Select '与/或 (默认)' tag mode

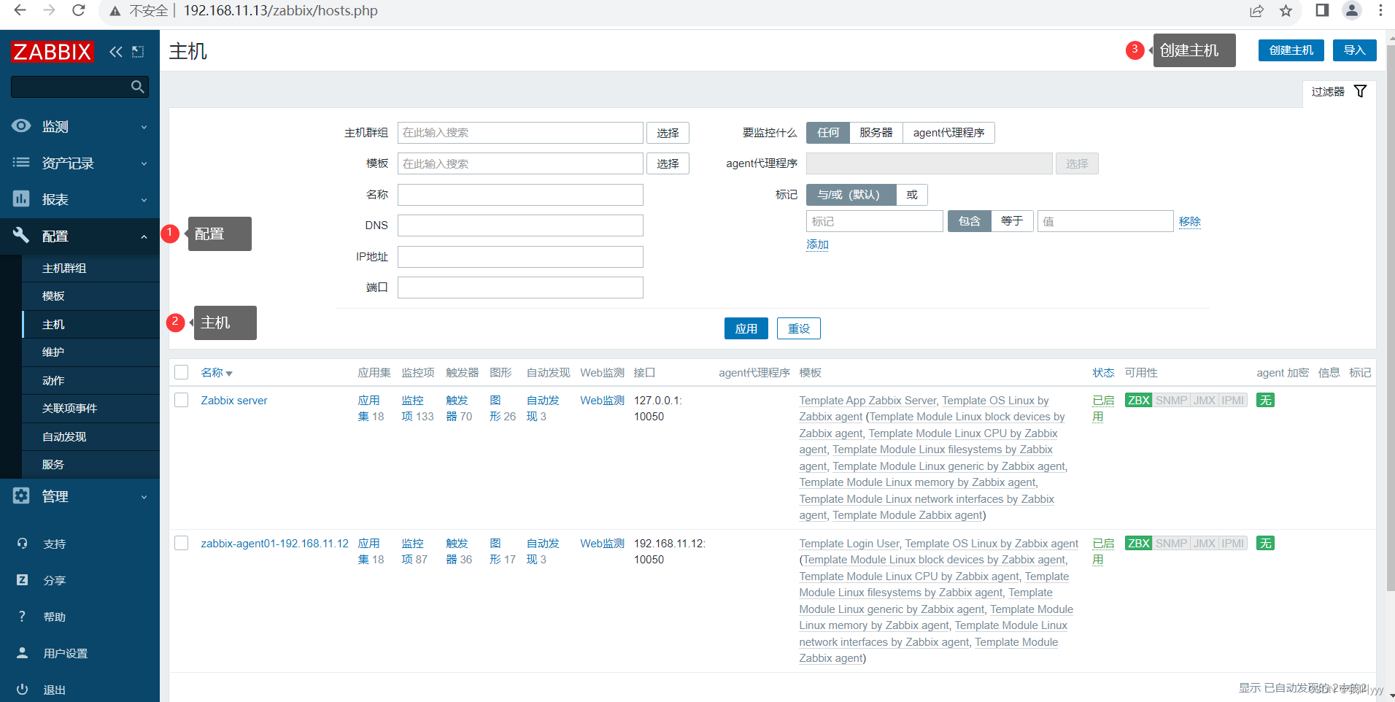pyautogui.click(x=851, y=194)
